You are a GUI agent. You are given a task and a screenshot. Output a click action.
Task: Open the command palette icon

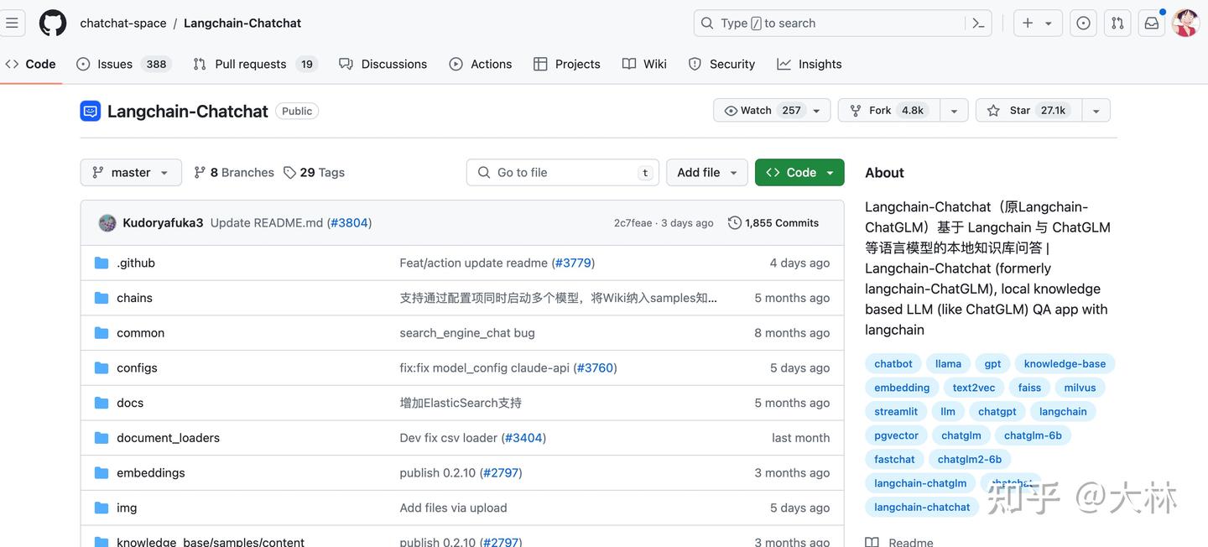[978, 23]
